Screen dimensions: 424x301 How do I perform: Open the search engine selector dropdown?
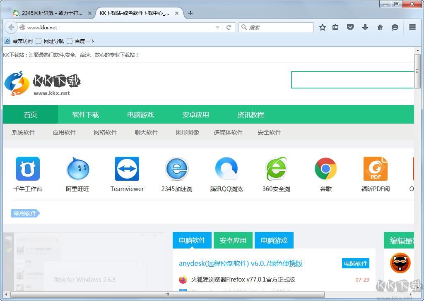pyautogui.click(x=244, y=27)
